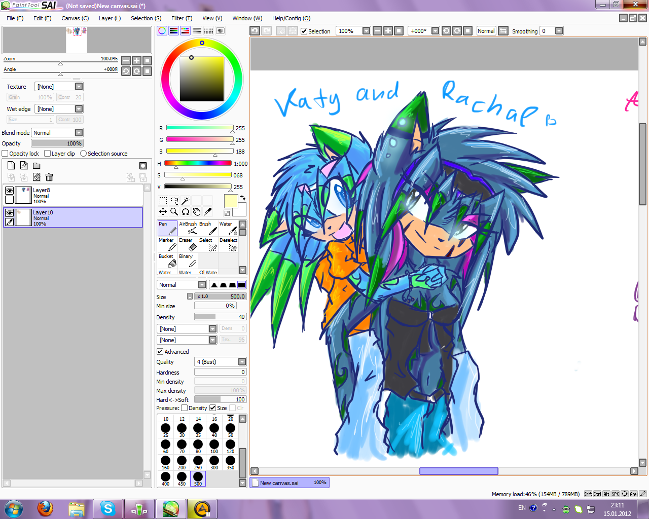Viewport: 649px width, 519px height.
Task: Open the File menu
Action: point(15,18)
